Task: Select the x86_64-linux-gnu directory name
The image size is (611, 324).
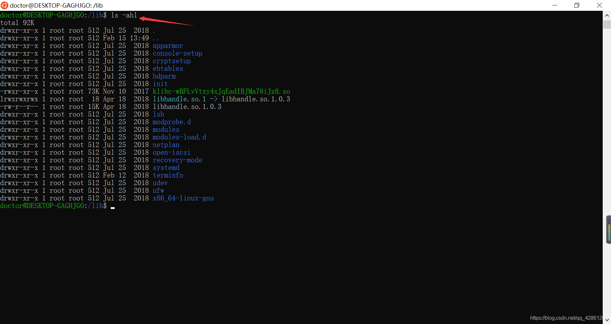Action: pos(183,198)
